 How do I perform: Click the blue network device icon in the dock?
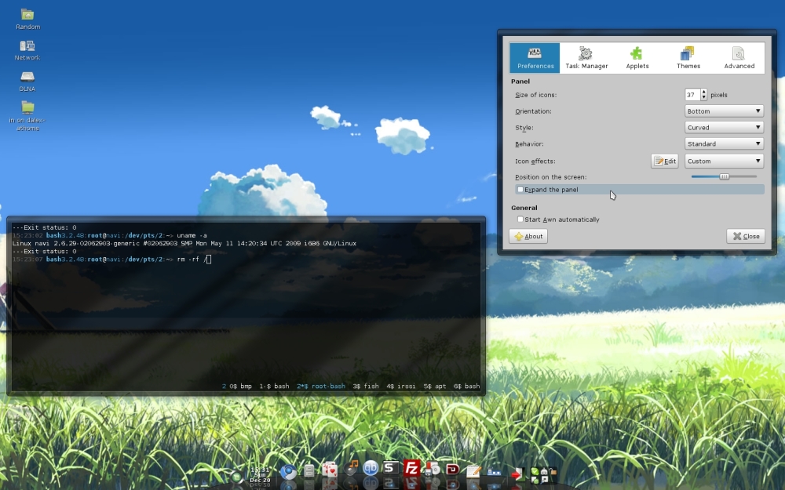(x=494, y=471)
